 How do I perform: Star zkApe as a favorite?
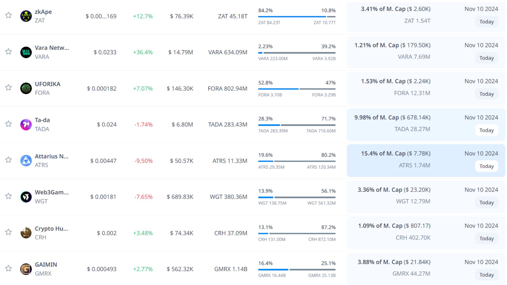[8, 15]
